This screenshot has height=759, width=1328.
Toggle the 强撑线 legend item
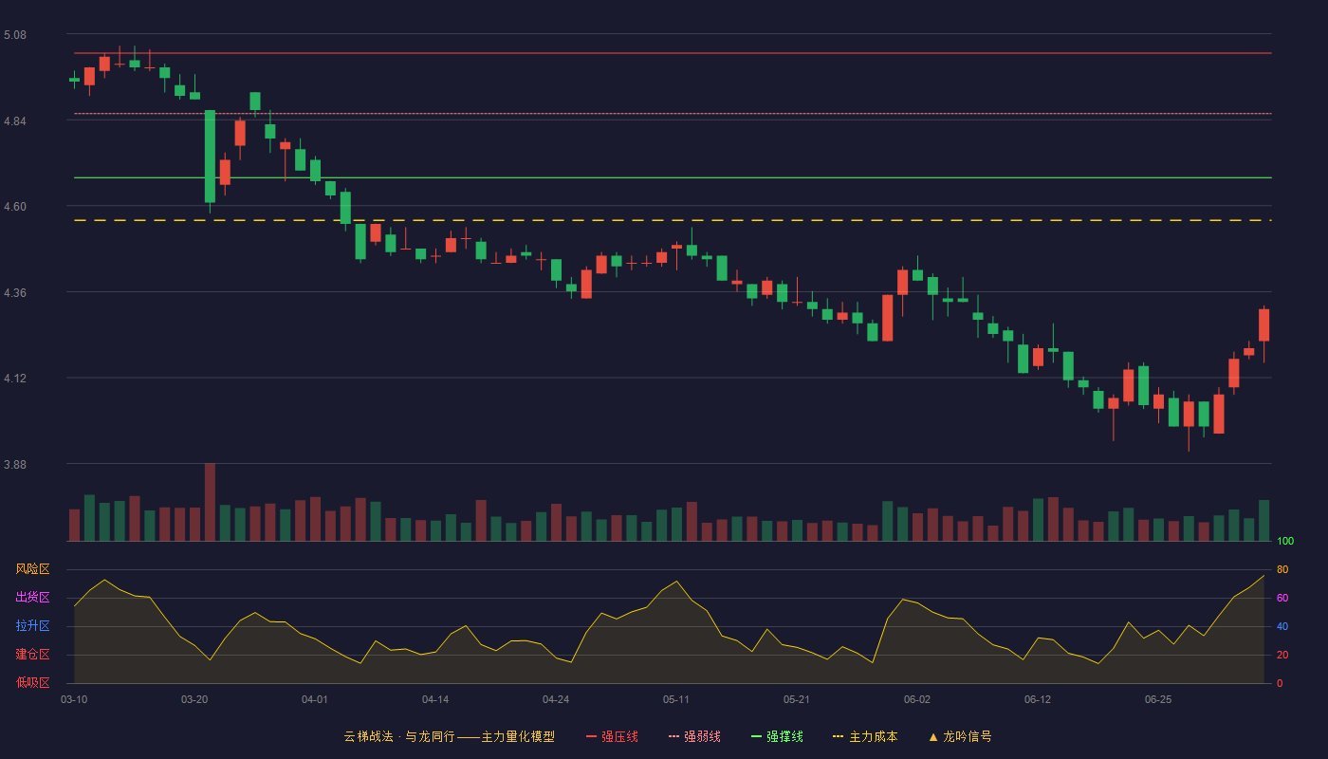(777, 736)
